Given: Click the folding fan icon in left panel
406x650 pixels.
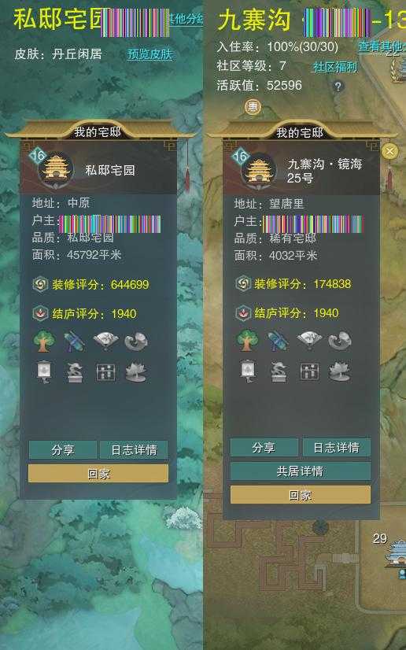Looking at the screenshot, I should pyautogui.click(x=105, y=342).
